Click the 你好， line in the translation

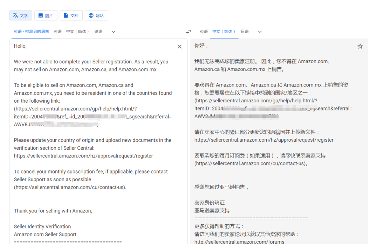point(201,46)
